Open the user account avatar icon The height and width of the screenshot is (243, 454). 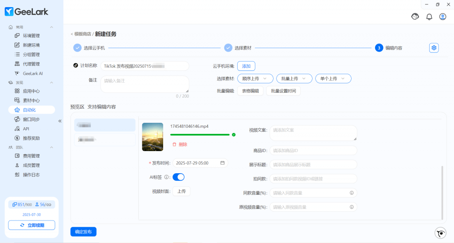[442, 17]
